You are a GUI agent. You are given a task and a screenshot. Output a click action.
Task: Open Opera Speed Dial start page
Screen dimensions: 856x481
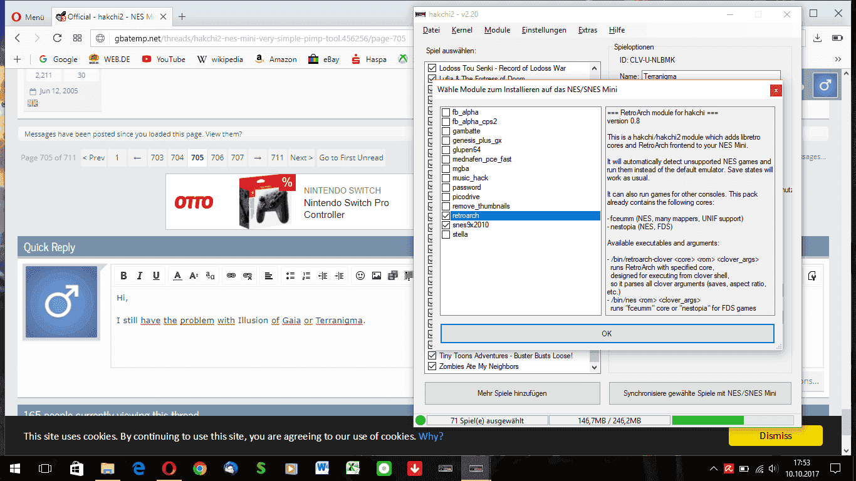77,38
